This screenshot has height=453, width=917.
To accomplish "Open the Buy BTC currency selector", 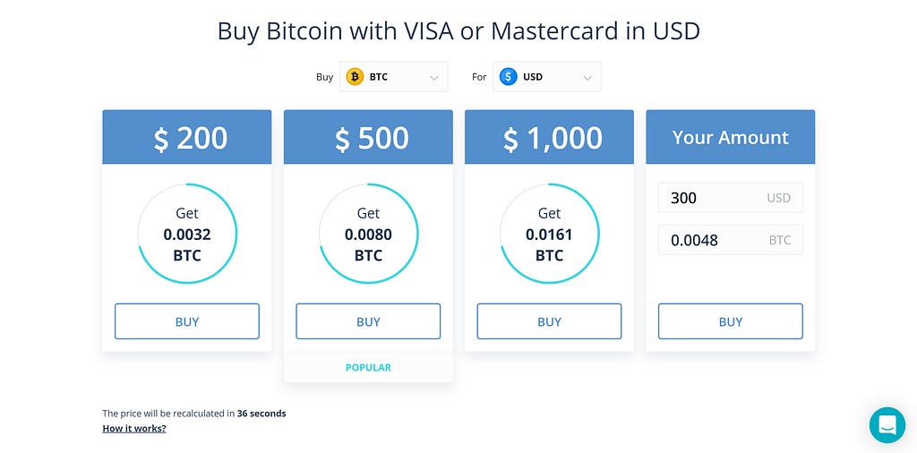I will [x=394, y=77].
